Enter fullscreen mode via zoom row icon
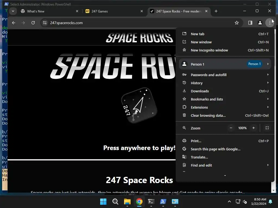The image size is (278, 208). click(267, 128)
